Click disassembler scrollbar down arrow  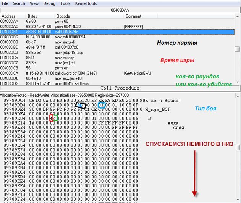pyautogui.click(x=238, y=82)
